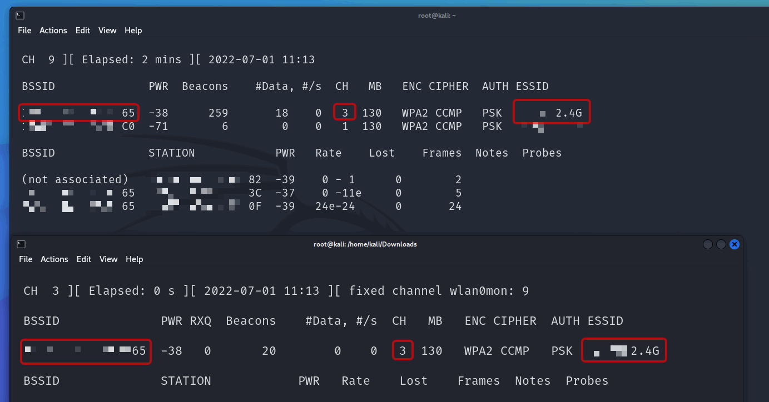The image size is (769, 402).
Task: Close the Downloads terminal with the blue X
Action: [735, 244]
